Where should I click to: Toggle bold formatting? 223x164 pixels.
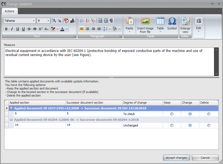(x=6, y=29)
